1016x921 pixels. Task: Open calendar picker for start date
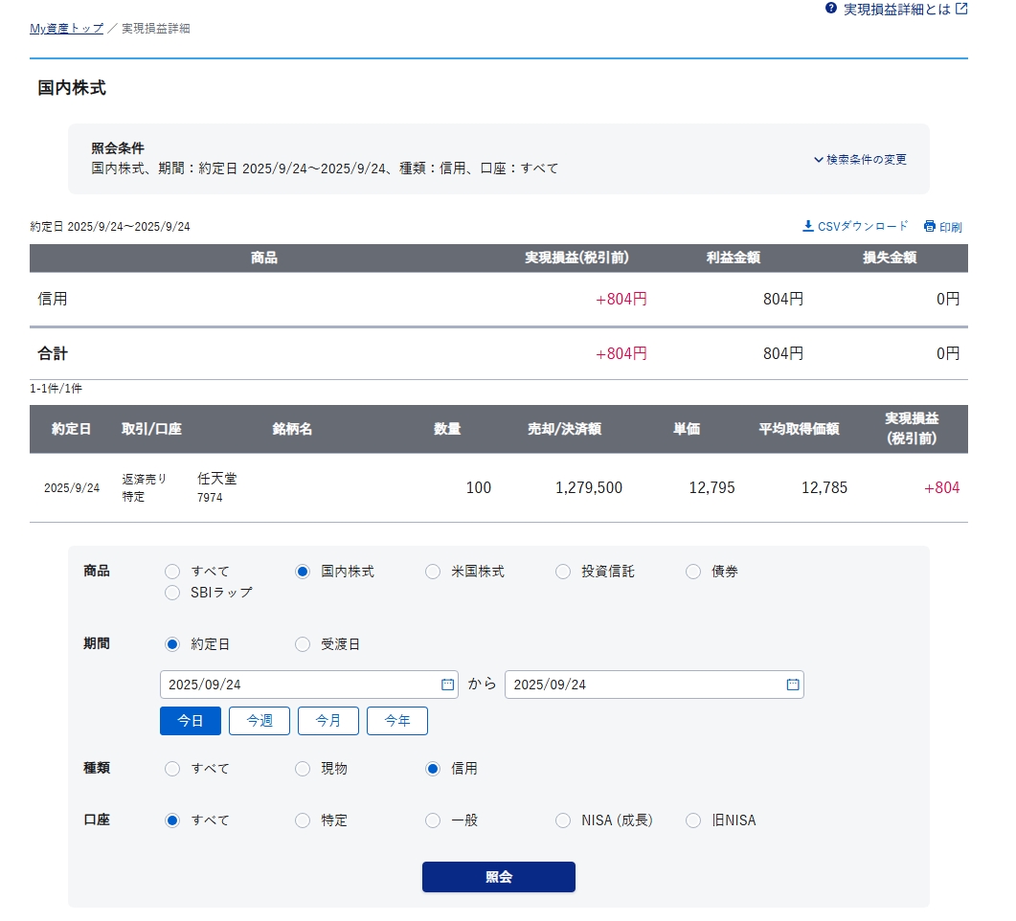(x=447, y=685)
